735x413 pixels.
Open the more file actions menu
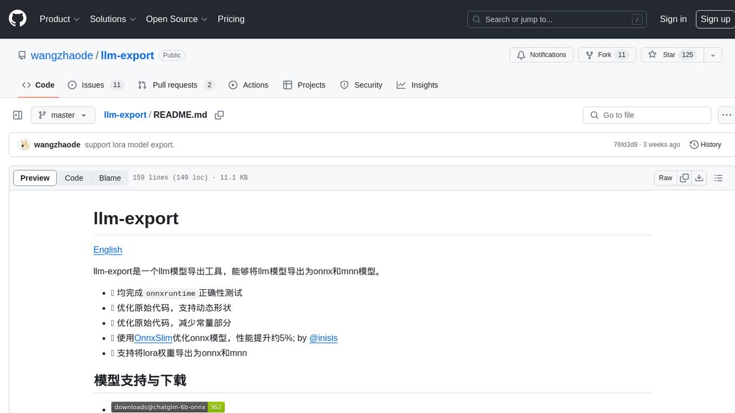(726, 115)
